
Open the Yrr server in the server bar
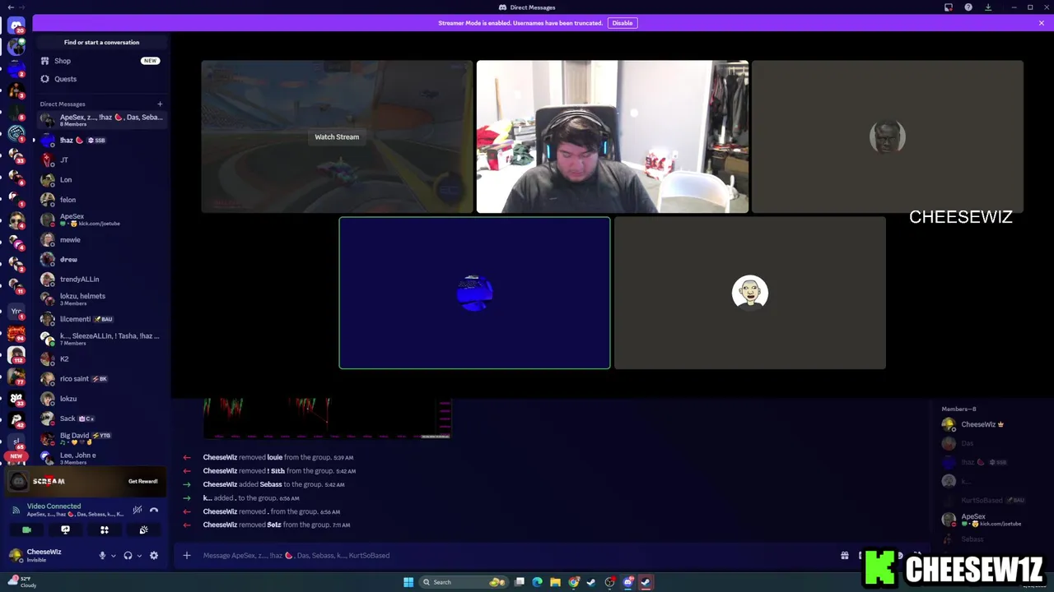[x=16, y=312]
